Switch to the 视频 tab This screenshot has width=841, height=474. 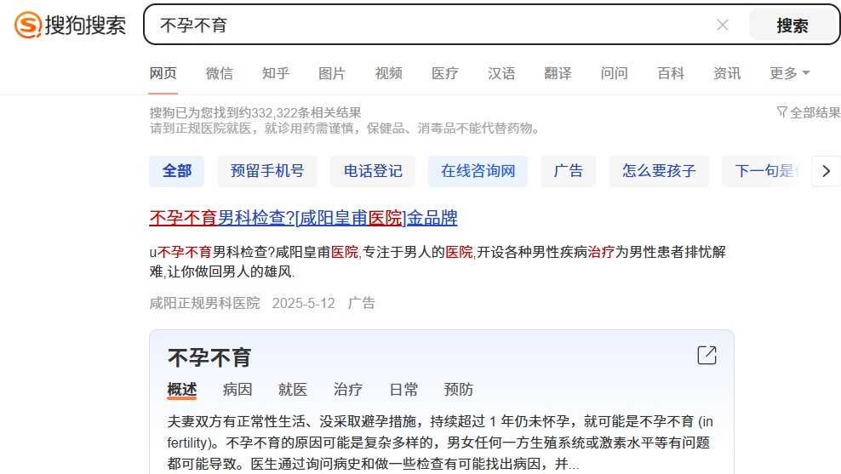coord(389,73)
